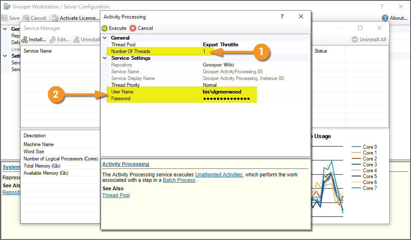
Task: Open the Activity Processing help link
Action: pos(125,164)
